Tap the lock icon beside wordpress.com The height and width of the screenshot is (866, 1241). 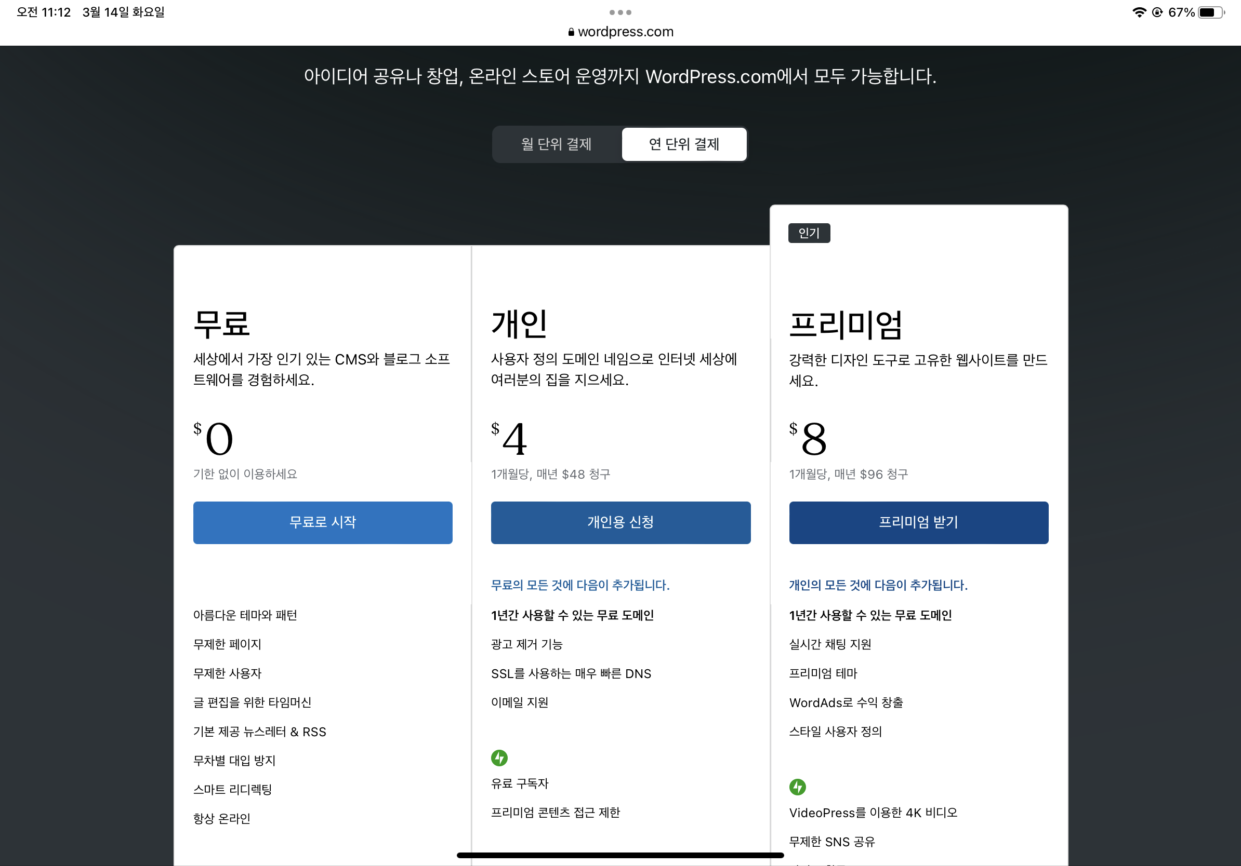[571, 32]
